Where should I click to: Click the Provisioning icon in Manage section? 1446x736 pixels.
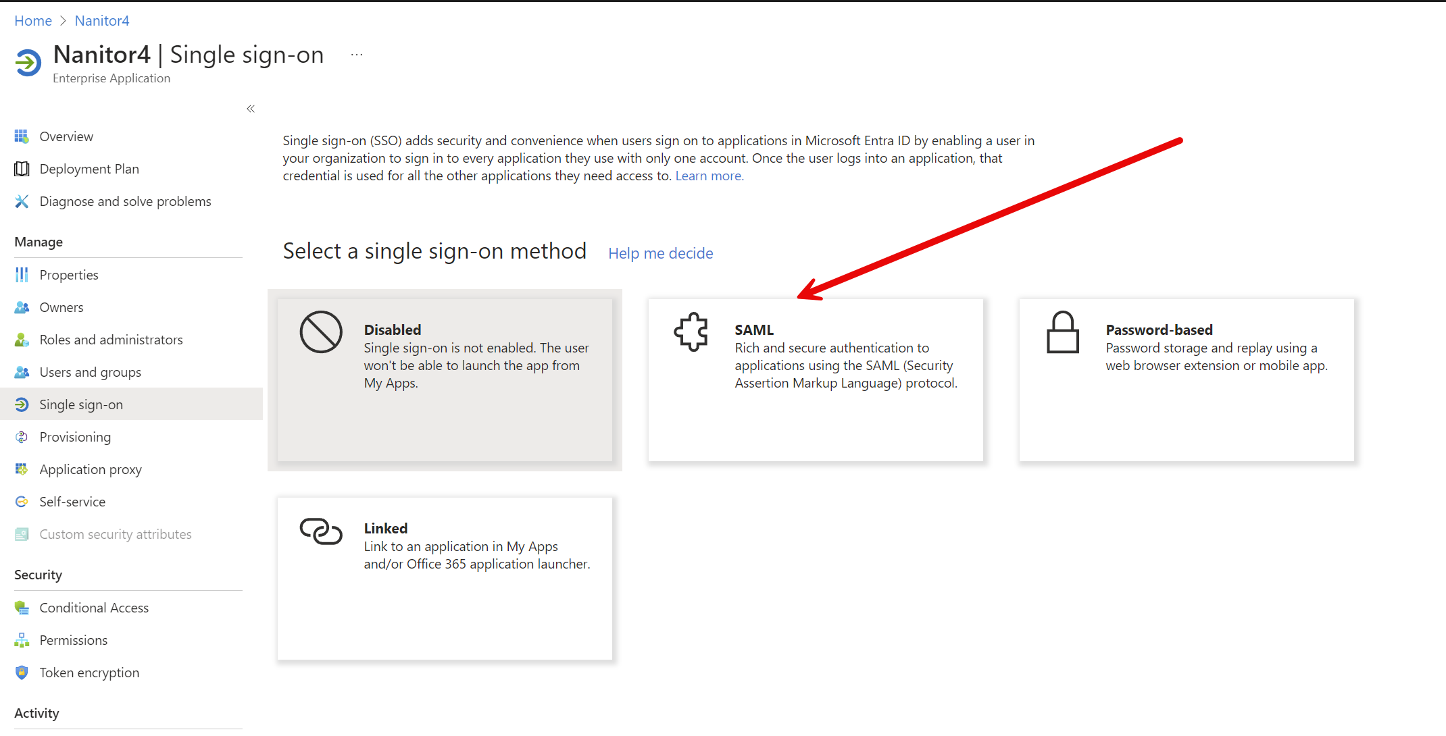click(x=22, y=437)
